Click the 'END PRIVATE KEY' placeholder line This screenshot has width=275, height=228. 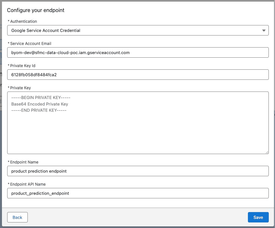[x=39, y=110]
